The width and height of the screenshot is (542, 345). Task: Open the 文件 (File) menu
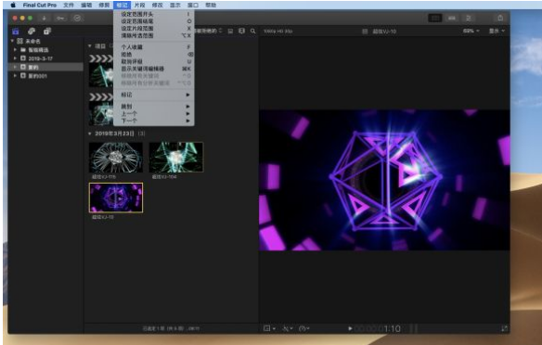pyautogui.click(x=69, y=5)
